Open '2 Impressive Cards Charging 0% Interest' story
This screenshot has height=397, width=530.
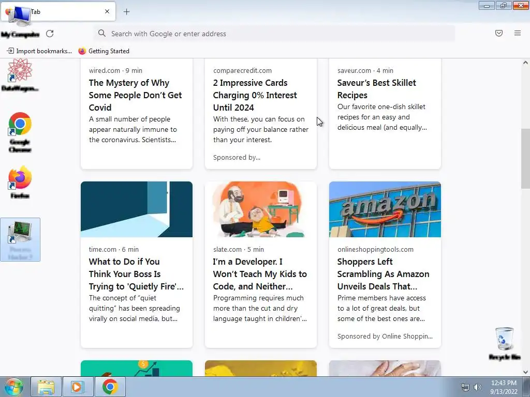click(255, 95)
